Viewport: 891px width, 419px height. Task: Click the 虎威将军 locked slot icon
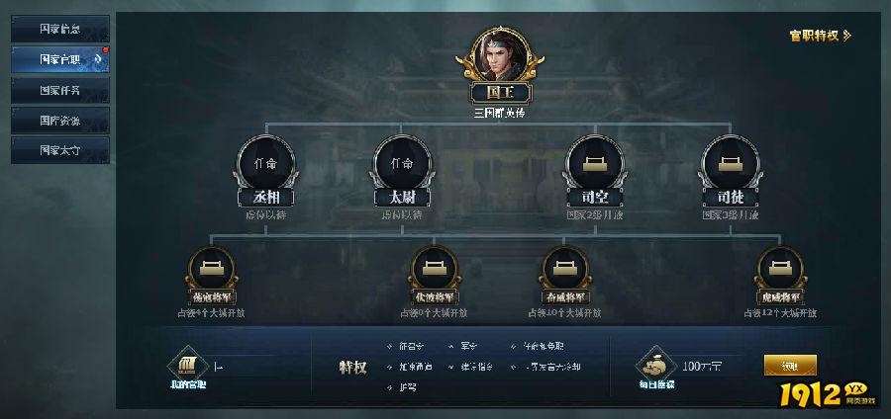pyautogui.click(x=780, y=269)
